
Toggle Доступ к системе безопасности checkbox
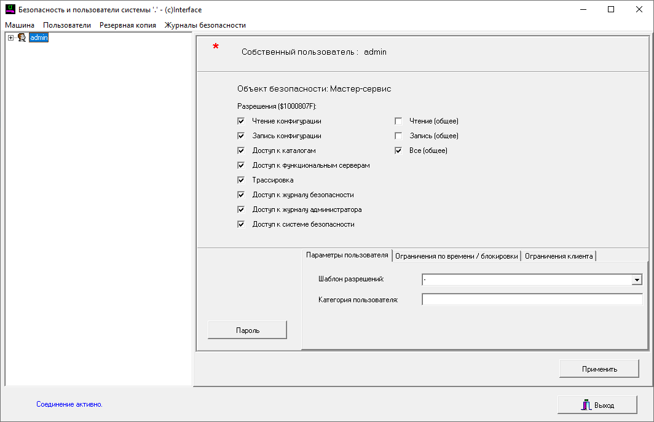click(242, 225)
